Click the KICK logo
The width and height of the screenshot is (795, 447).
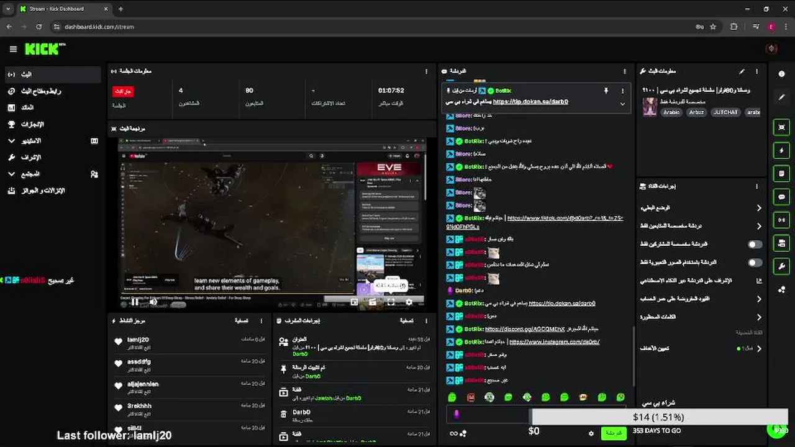[x=45, y=49]
